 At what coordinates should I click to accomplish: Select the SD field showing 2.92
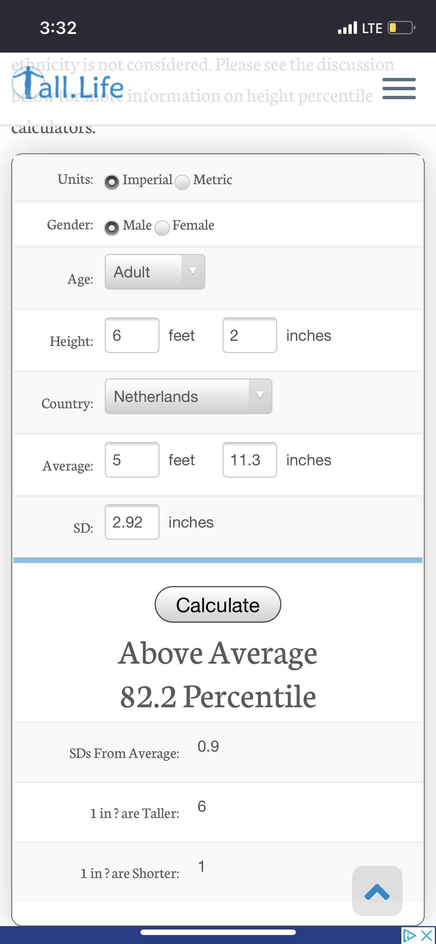pos(132,522)
